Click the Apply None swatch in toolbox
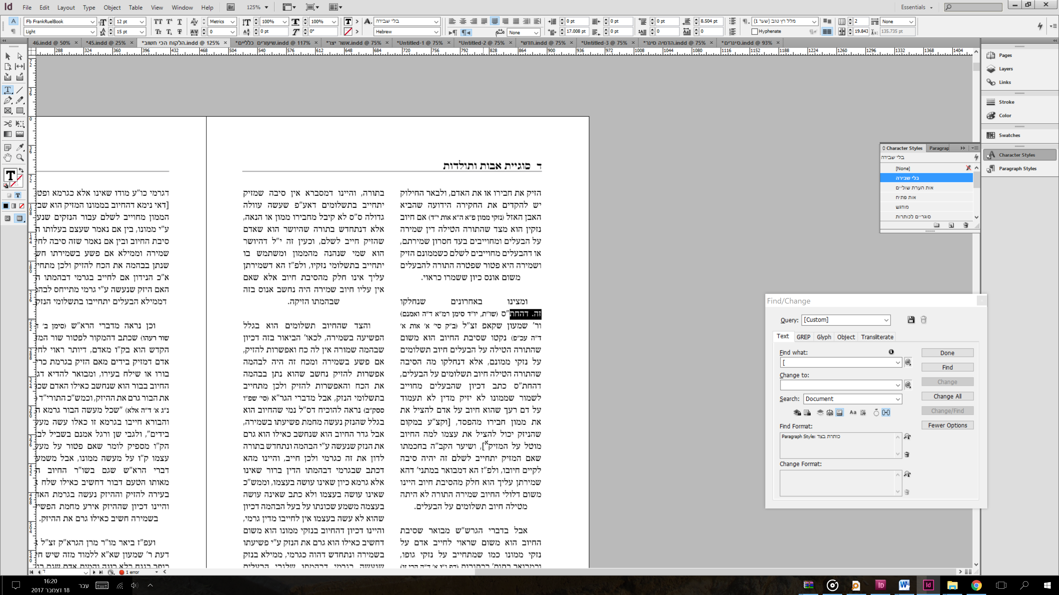This screenshot has height=595, width=1059. (x=22, y=206)
